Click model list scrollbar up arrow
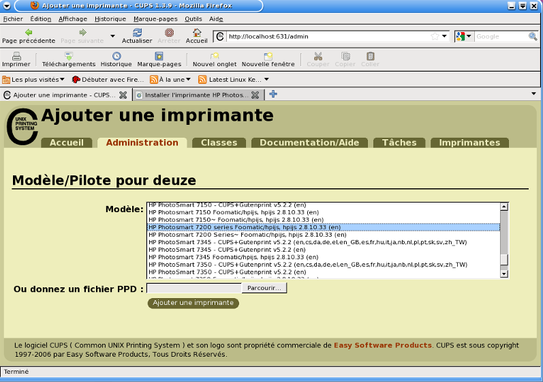The height and width of the screenshot is (382, 543). coord(504,207)
